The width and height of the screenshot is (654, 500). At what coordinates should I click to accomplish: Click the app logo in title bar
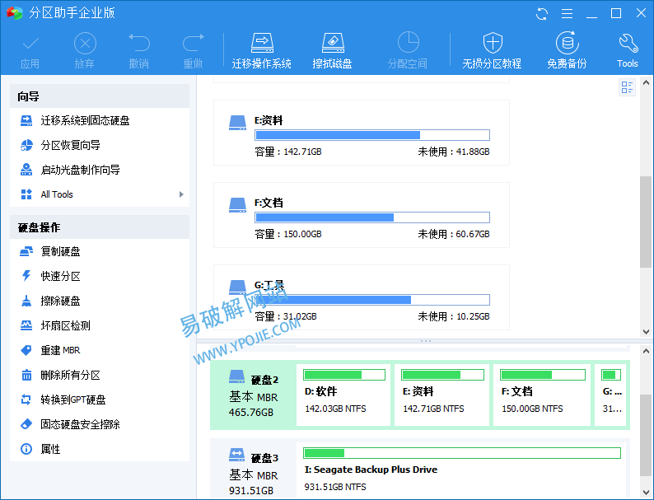point(15,13)
